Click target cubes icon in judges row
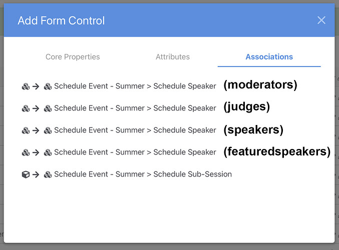Image resolution: width=339 pixels, height=250 pixels. pyautogui.click(x=48, y=108)
